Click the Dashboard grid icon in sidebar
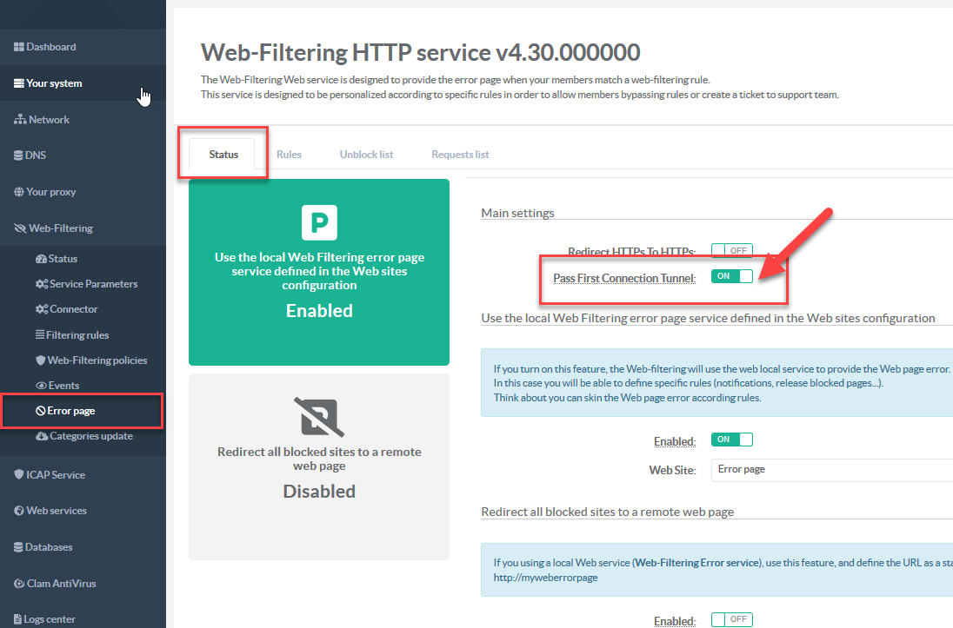This screenshot has width=953, height=628. 18,47
